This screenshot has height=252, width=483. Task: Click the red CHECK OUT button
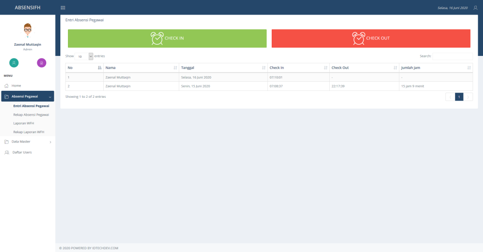click(371, 39)
